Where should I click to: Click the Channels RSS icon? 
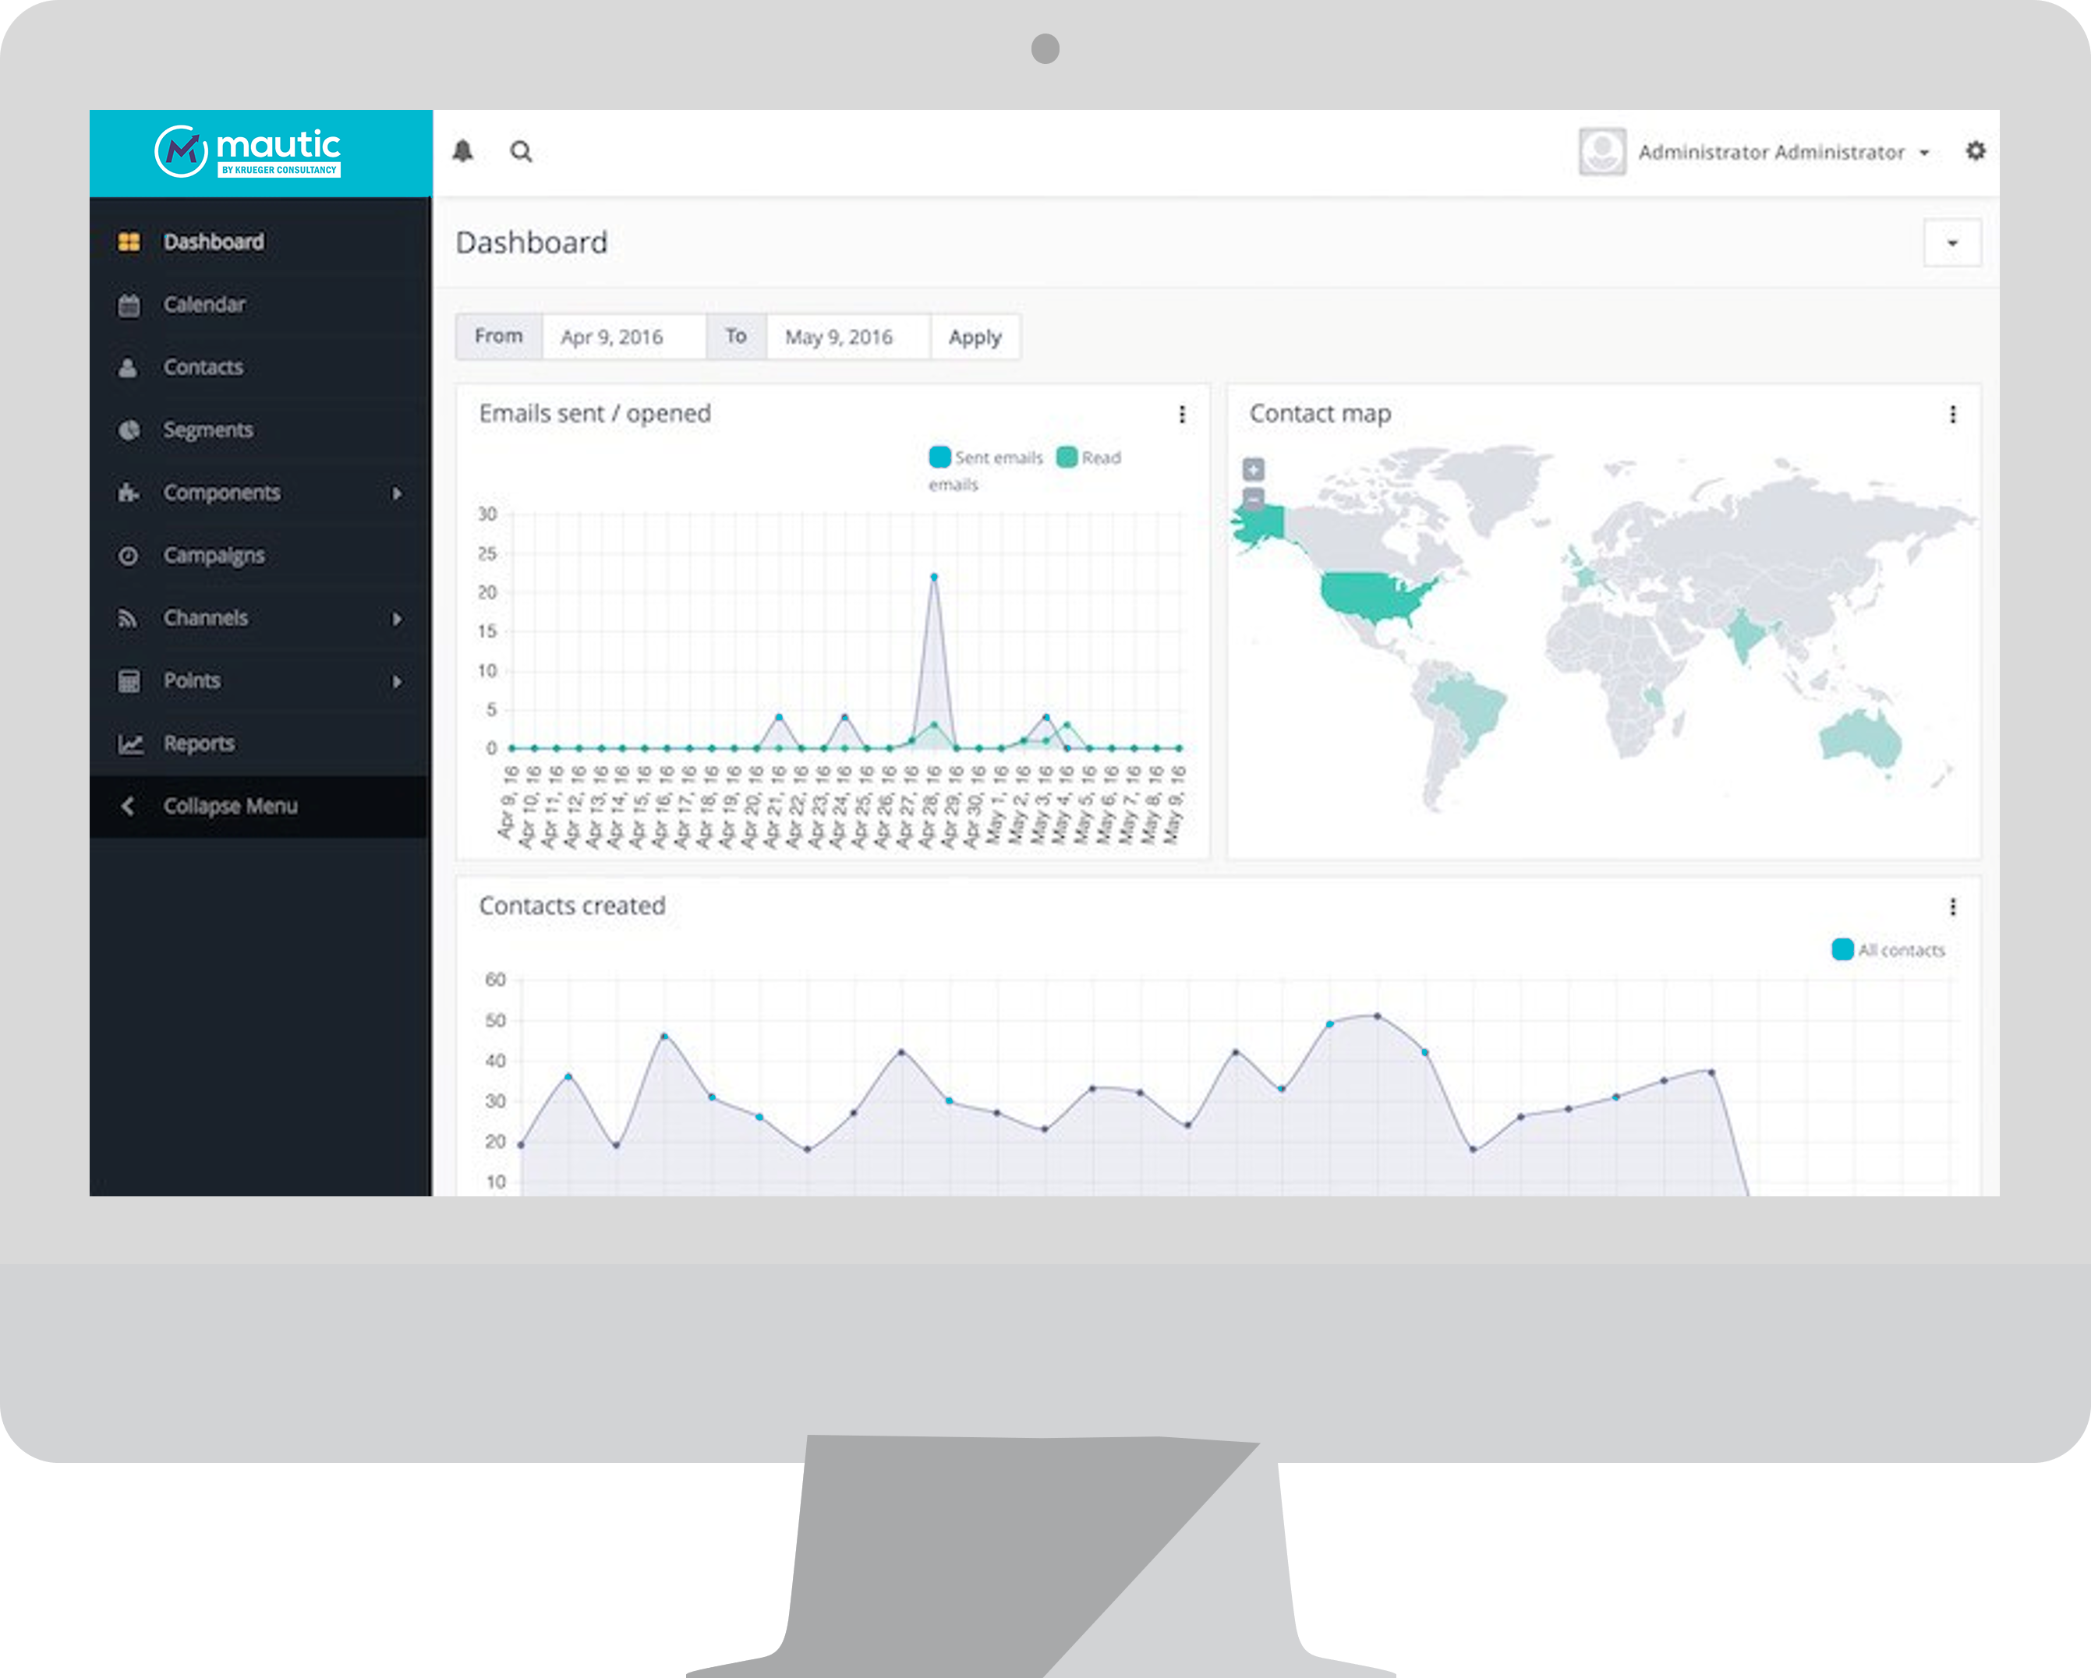(127, 617)
